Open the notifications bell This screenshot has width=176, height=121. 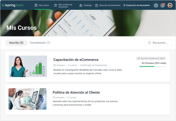tap(162, 5)
